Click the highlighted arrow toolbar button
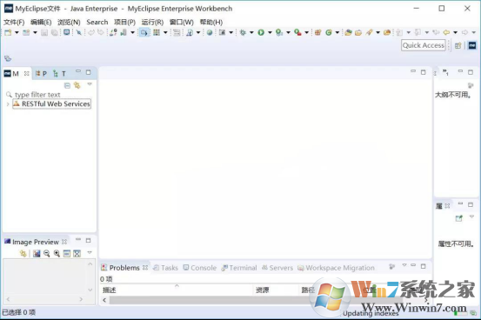Viewport: 481px width, 320px height. coord(144,32)
